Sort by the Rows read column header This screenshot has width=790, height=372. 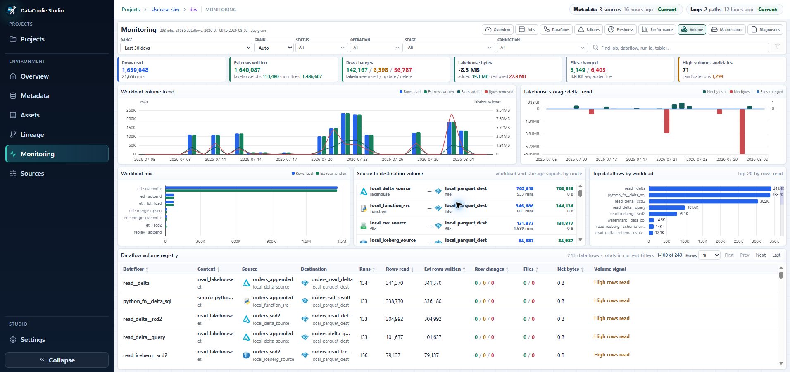click(400, 269)
